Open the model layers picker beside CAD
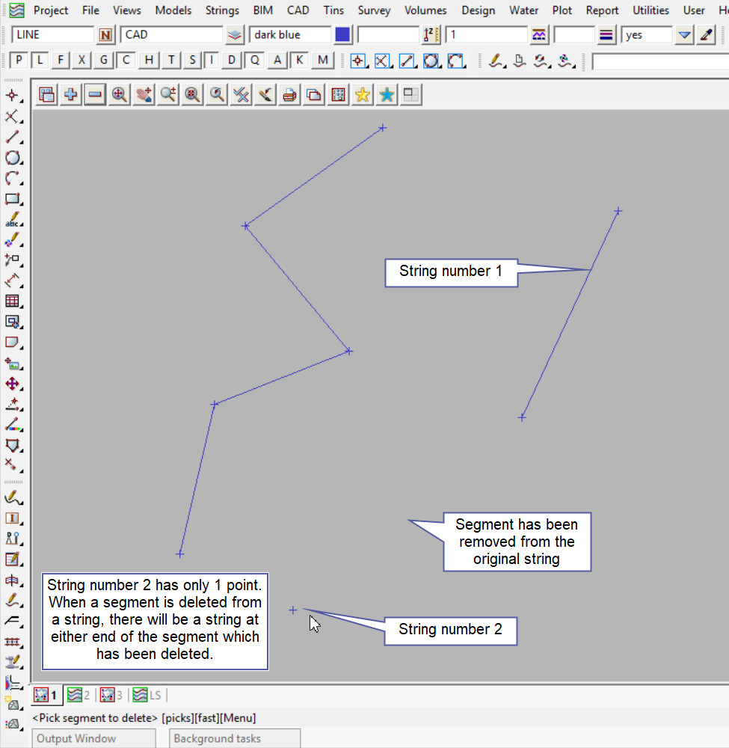The width and height of the screenshot is (729, 748). pos(236,35)
